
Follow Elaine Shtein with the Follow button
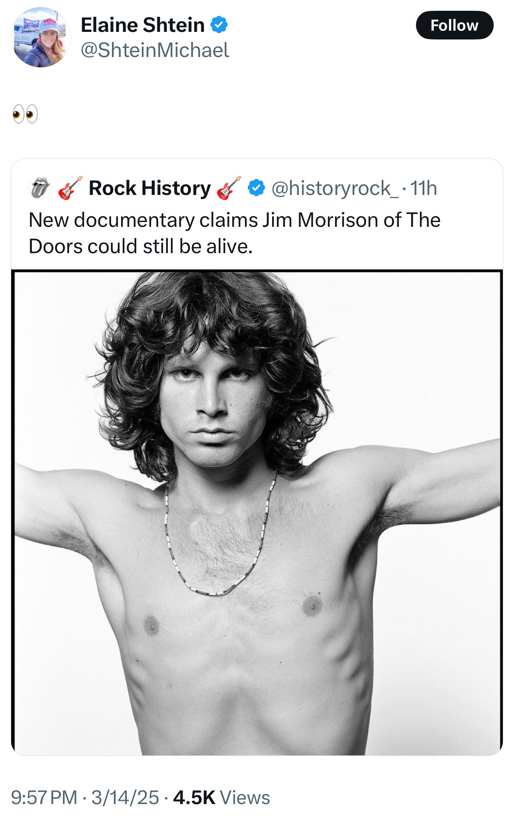454,26
